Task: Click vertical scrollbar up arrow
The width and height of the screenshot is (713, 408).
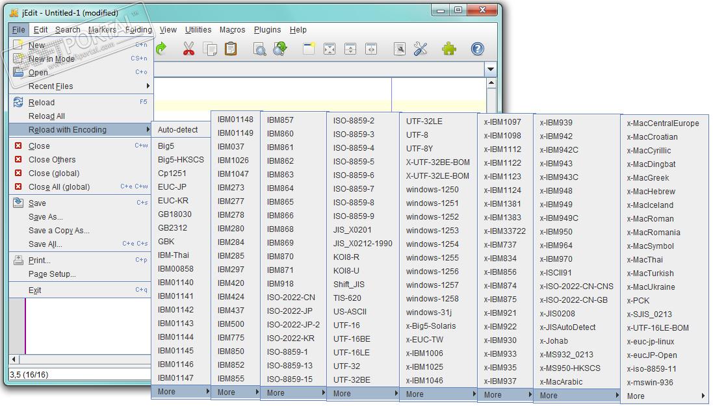Action: (x=491, y=83)
